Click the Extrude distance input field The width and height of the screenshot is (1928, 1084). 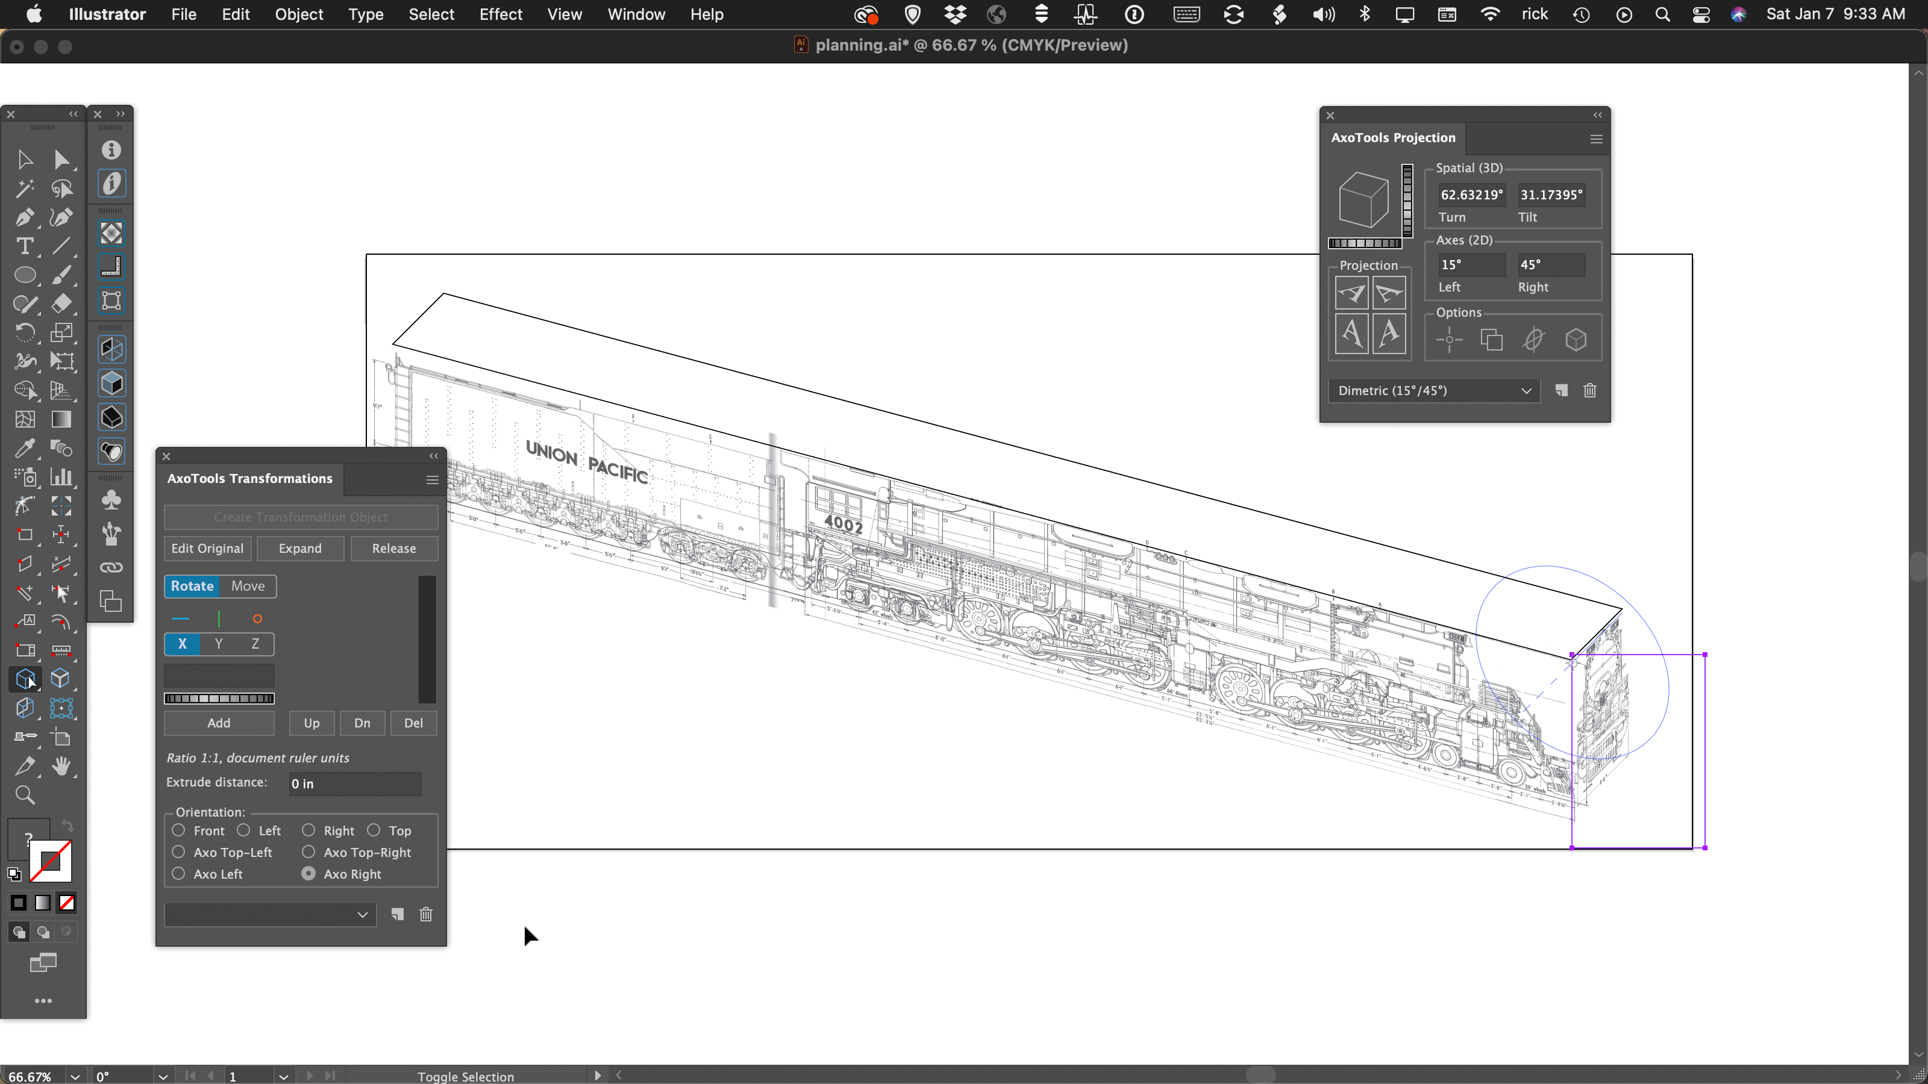[355, 783]
